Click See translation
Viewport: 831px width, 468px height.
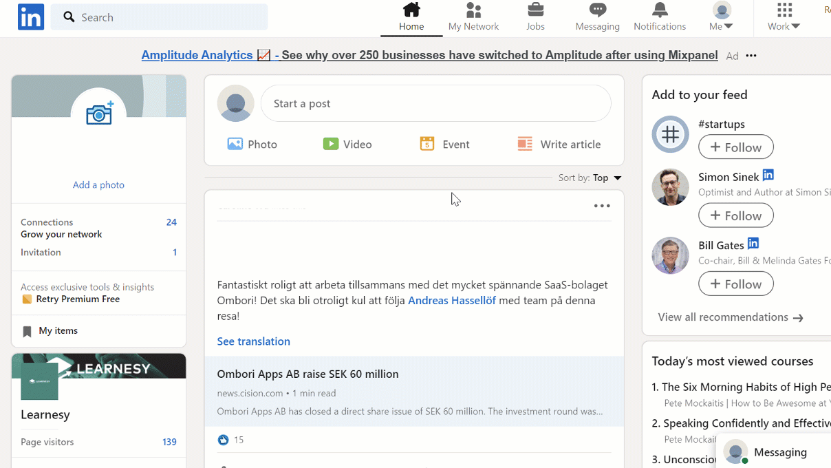(253, 341)
